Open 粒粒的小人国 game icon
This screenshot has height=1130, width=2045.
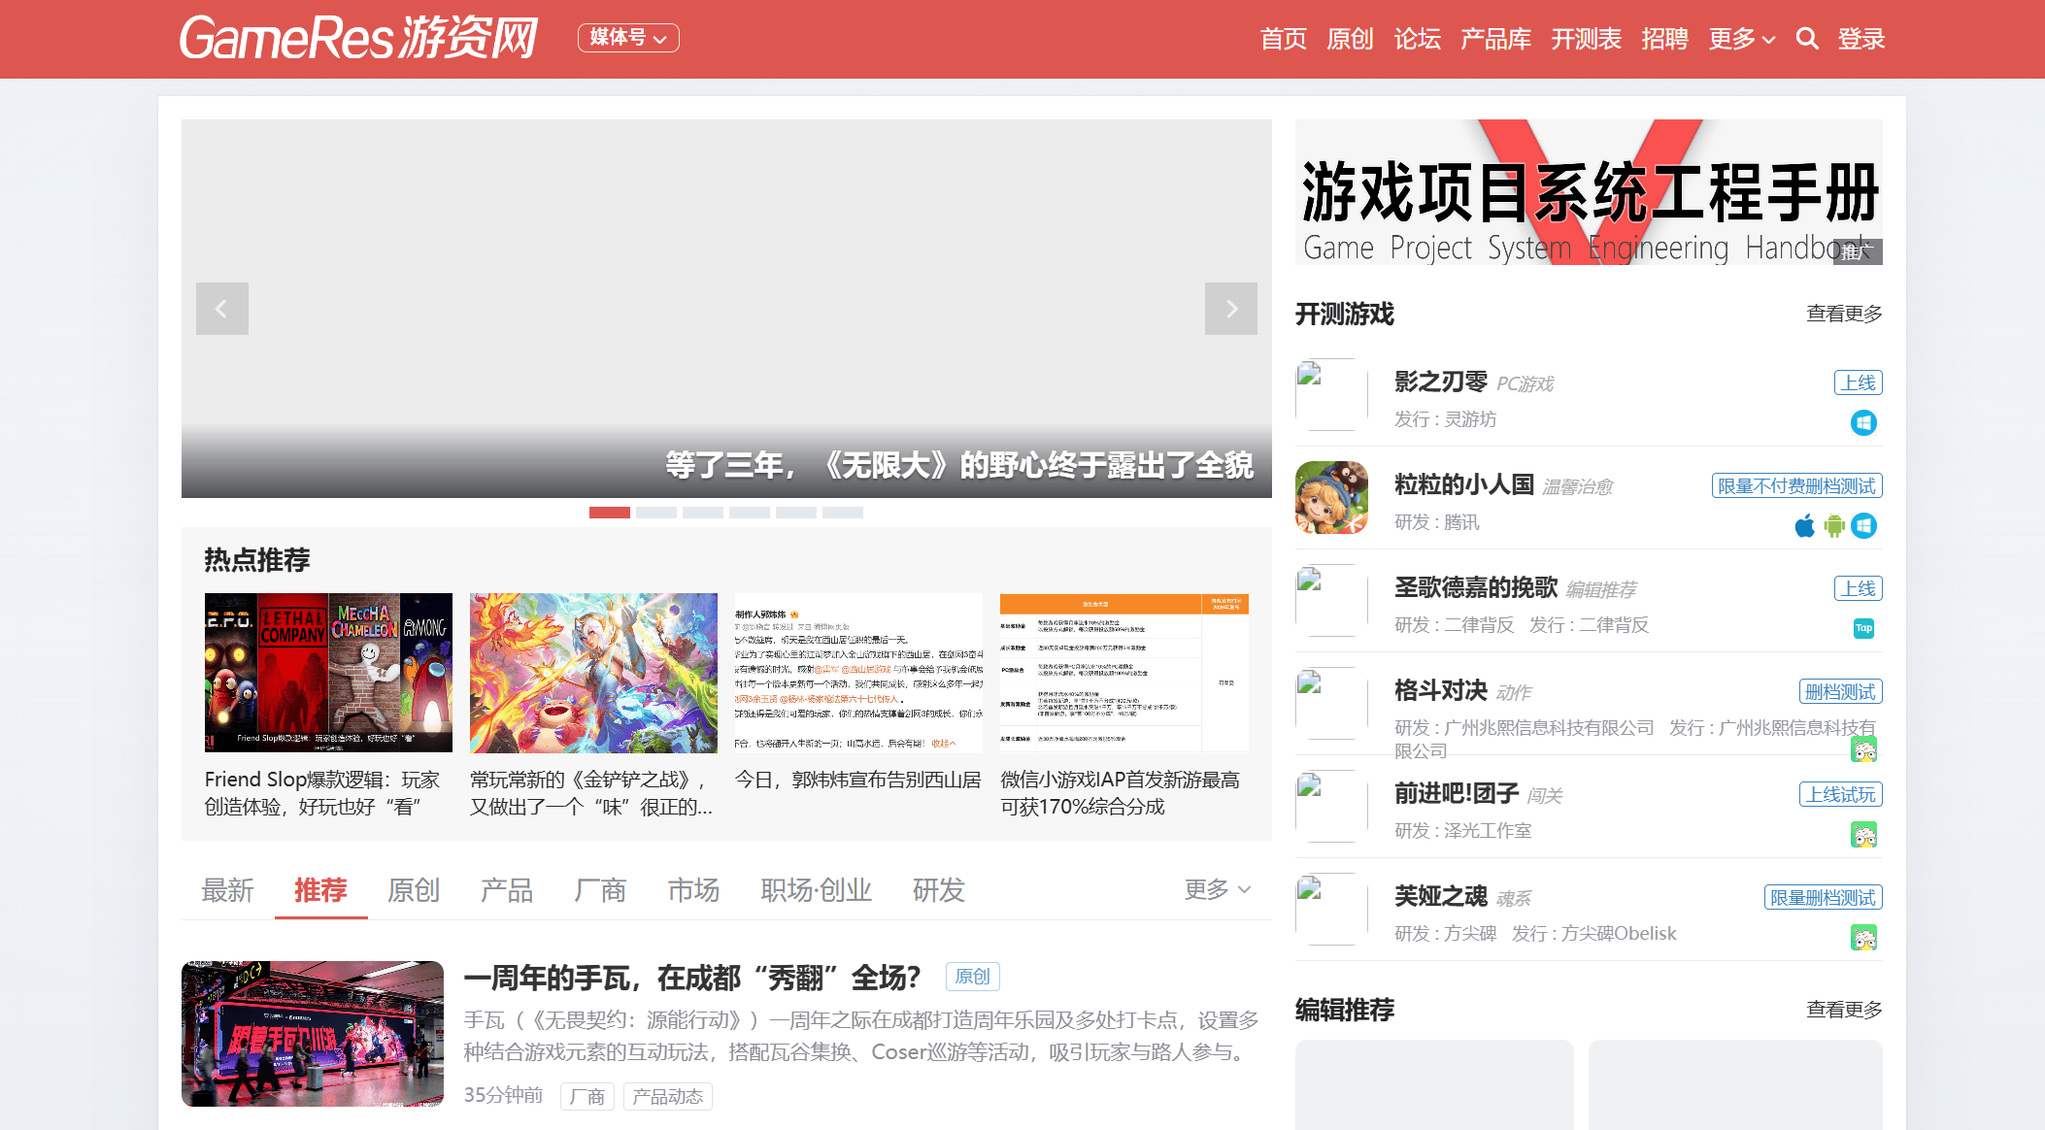point(1331,497)
